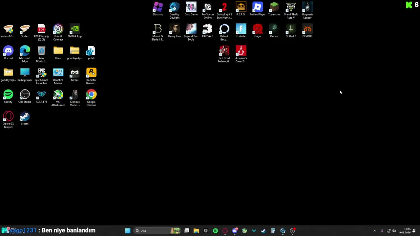Switch to Discord on taskbar

pos(235,231)
